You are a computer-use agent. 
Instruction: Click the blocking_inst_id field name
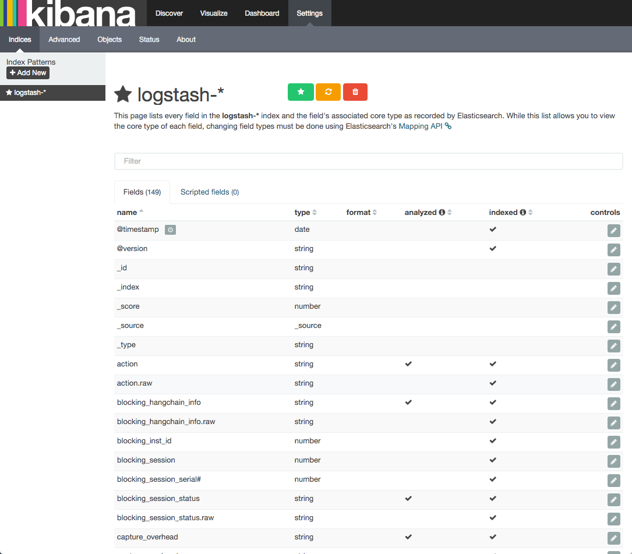[x=144, y=441]
